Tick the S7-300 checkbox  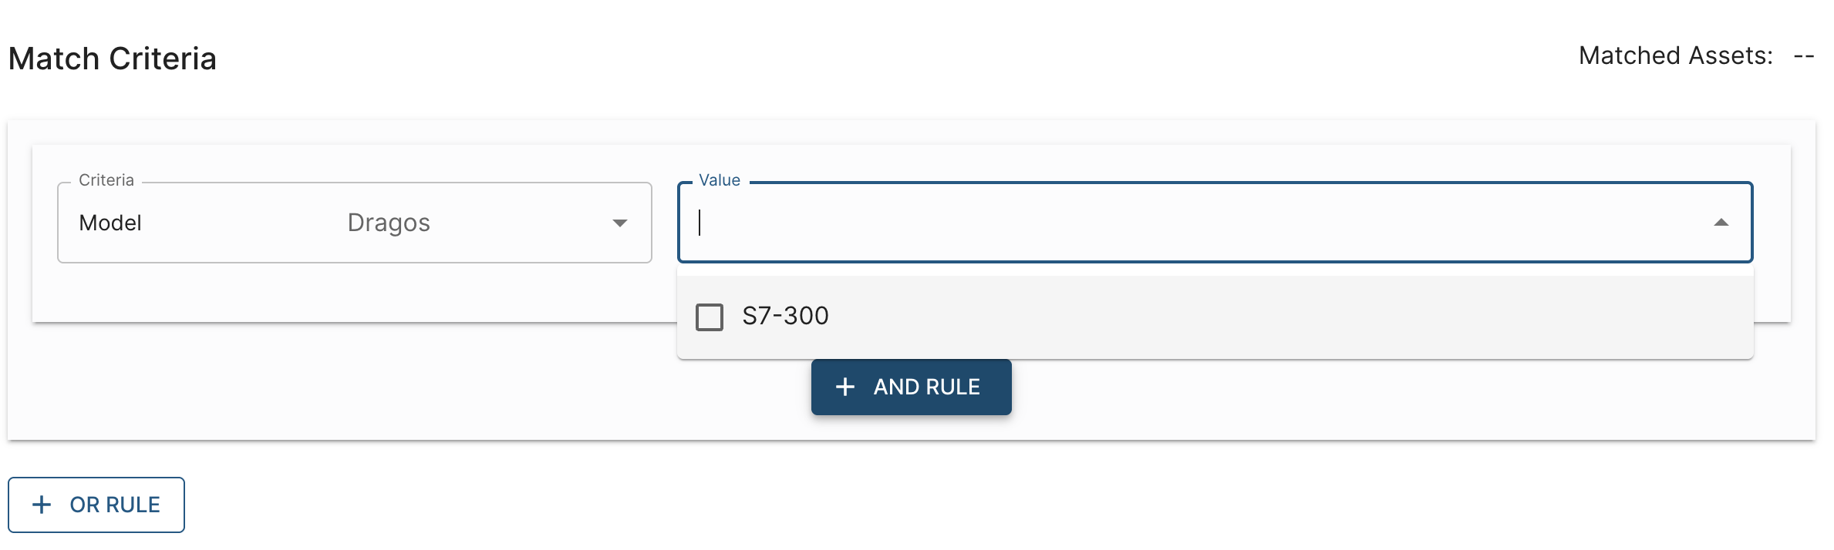709,317
